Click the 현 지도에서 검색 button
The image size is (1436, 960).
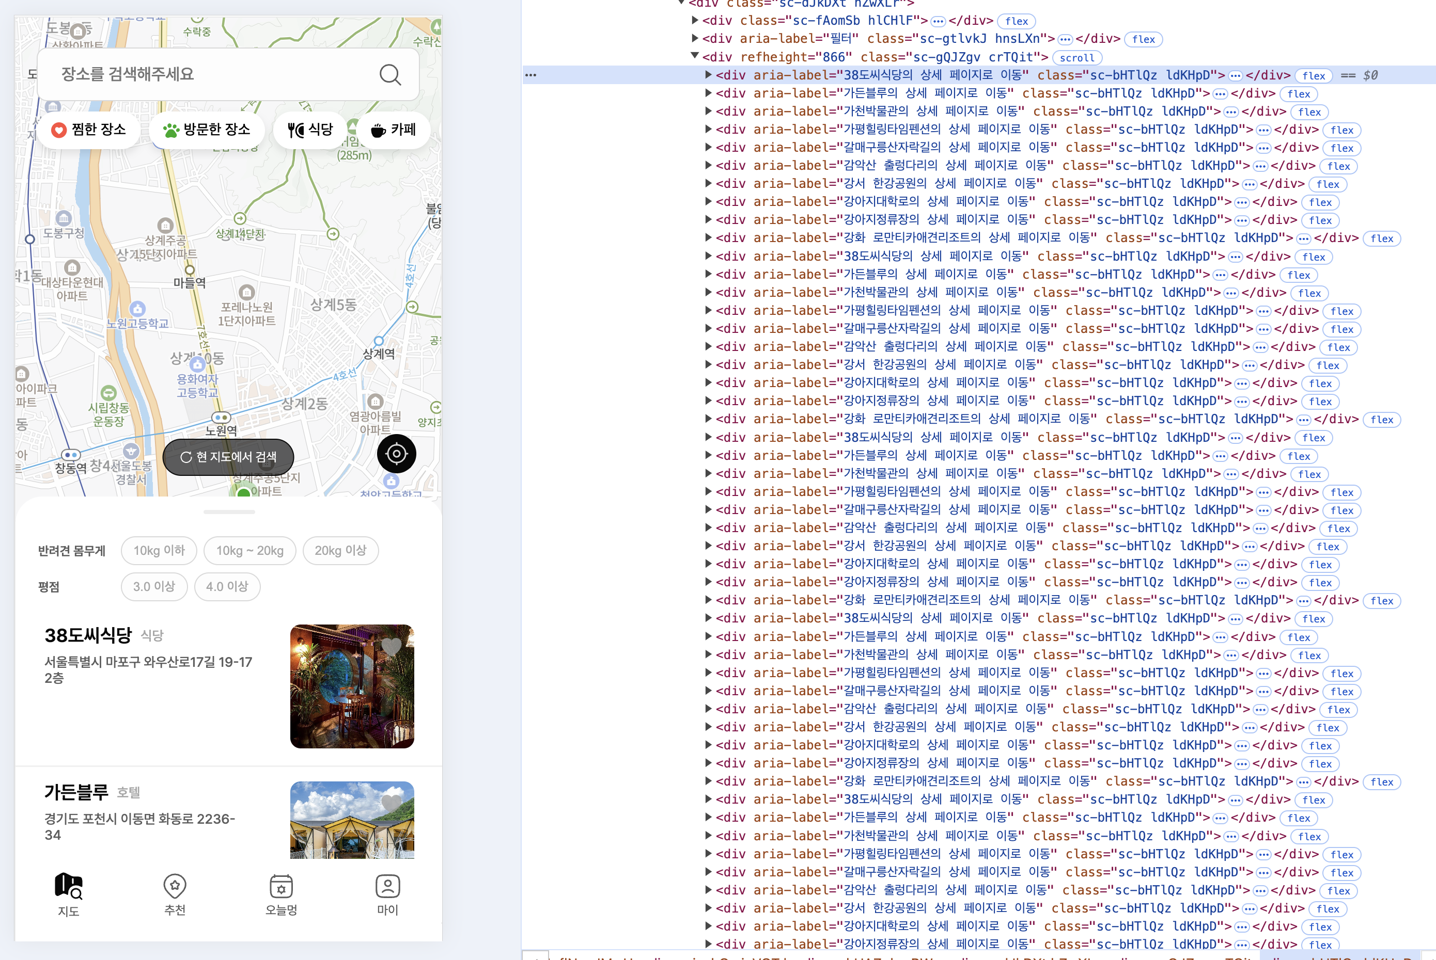point(228,457)
